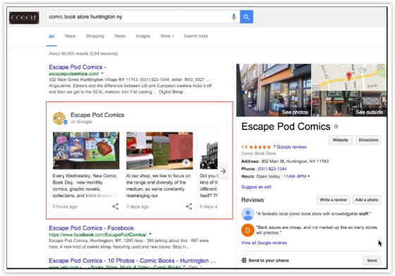
Task: Click the Directions button
Action: click(x=368, y=140)
